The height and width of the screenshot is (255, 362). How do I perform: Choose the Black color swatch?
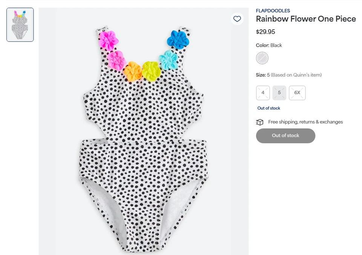click(262, 58)
